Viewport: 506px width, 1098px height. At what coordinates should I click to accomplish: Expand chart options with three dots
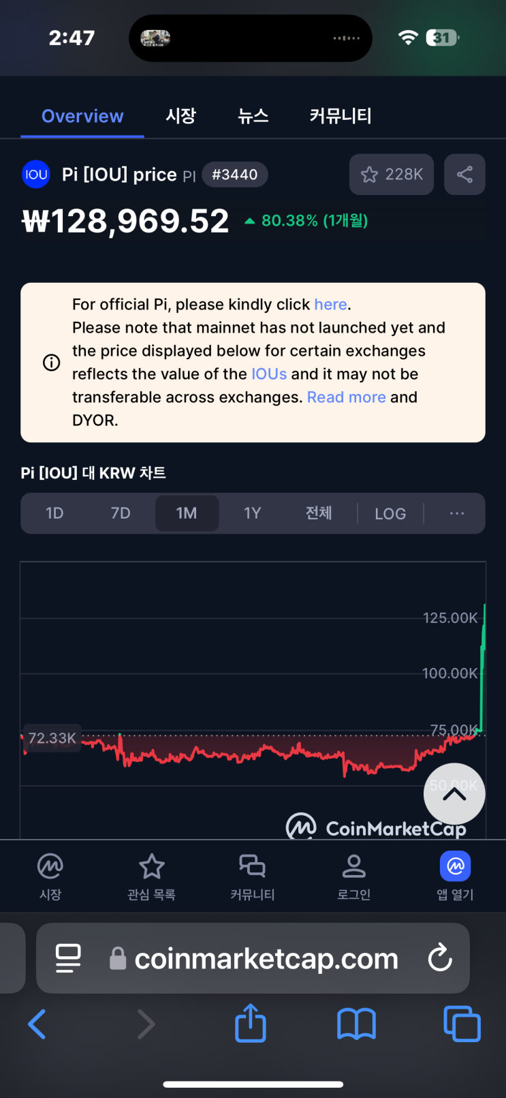(457, 513)
